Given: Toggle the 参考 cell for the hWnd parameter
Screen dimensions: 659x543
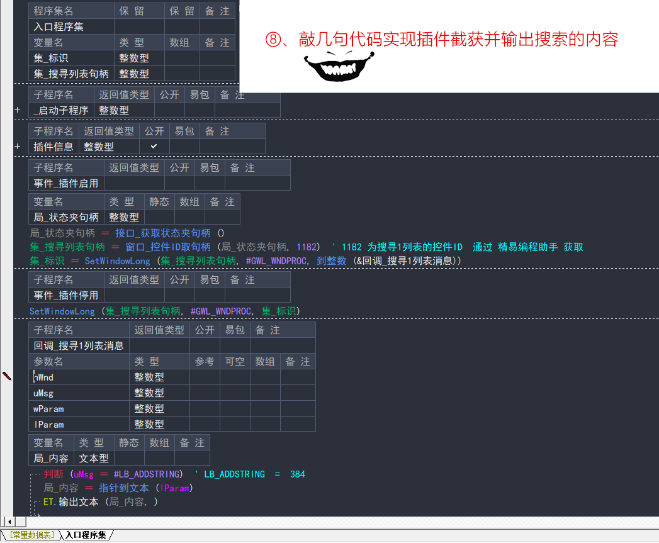Looking at the screenshot, I should 205,377.
